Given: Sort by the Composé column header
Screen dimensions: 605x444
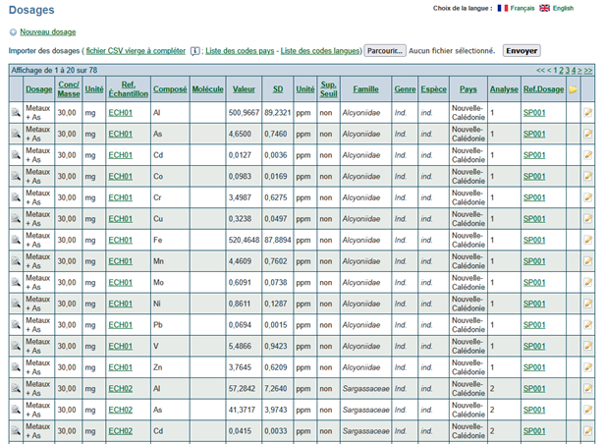Looking at the screenshot, I should click(x=170, y=89).
